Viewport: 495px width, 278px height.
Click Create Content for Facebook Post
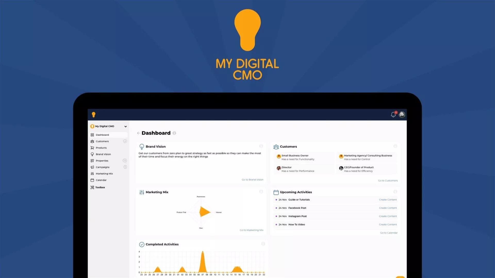pos(388,208)
